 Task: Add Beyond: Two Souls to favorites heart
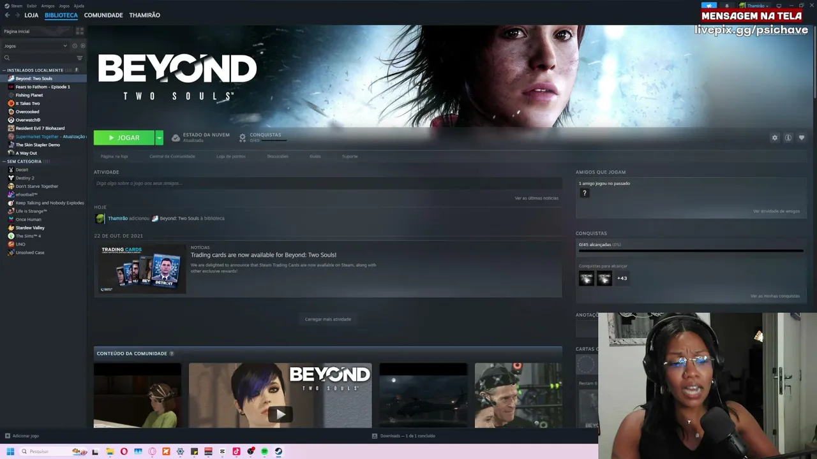point(802,138)
